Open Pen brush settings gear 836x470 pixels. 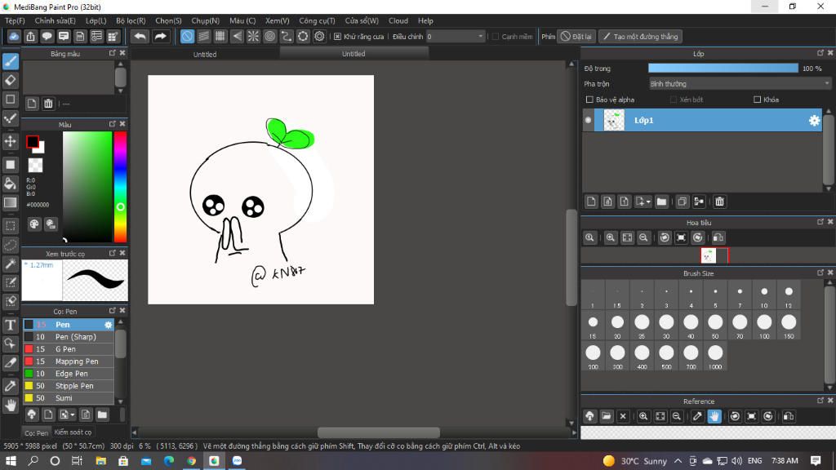[109, 325]
